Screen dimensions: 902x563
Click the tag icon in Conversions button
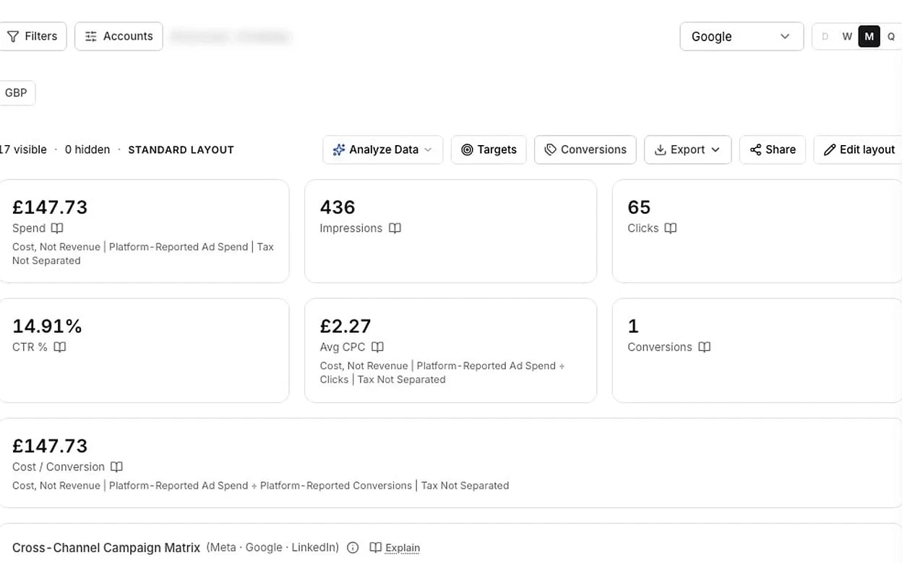(x=551, y=149)
